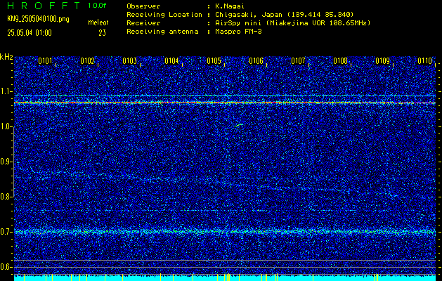The image size is (442, 281).
Task: Click the 0.6 frequency axis label
Action: coord(6,267)
